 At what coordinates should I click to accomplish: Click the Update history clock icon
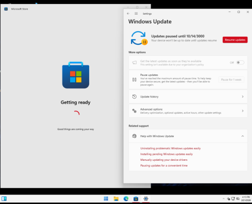134,96
